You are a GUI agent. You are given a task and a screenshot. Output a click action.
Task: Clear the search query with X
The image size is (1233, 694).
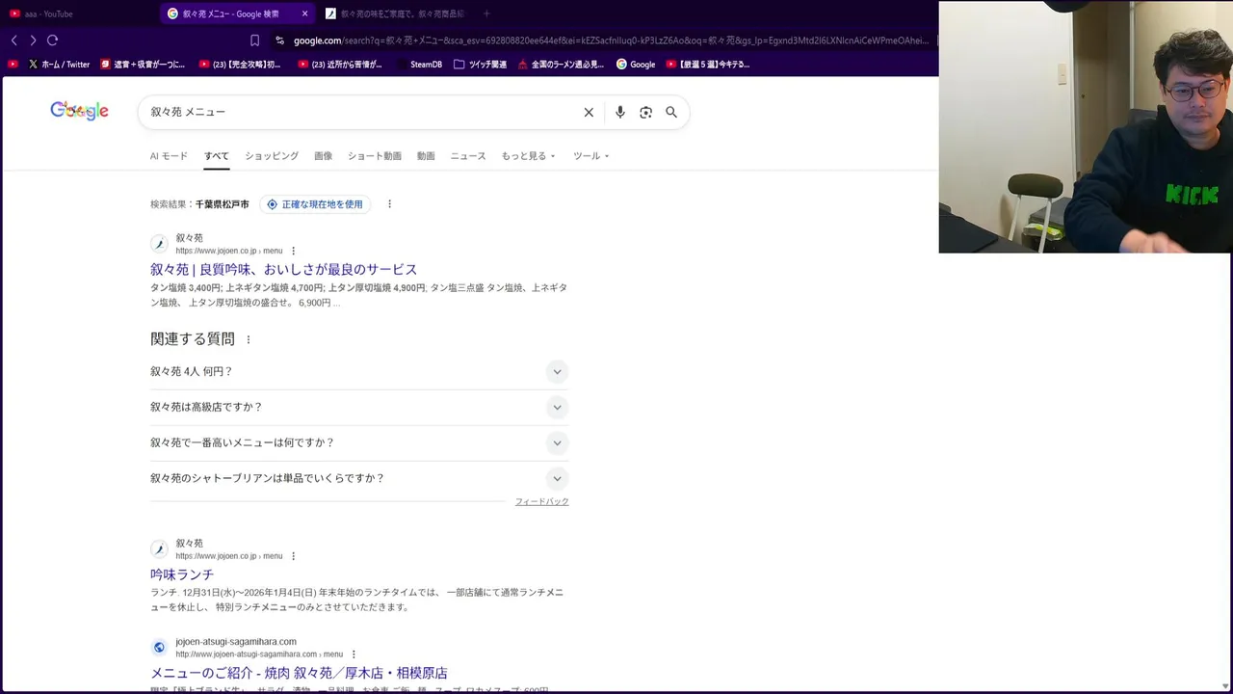point(589,113)
